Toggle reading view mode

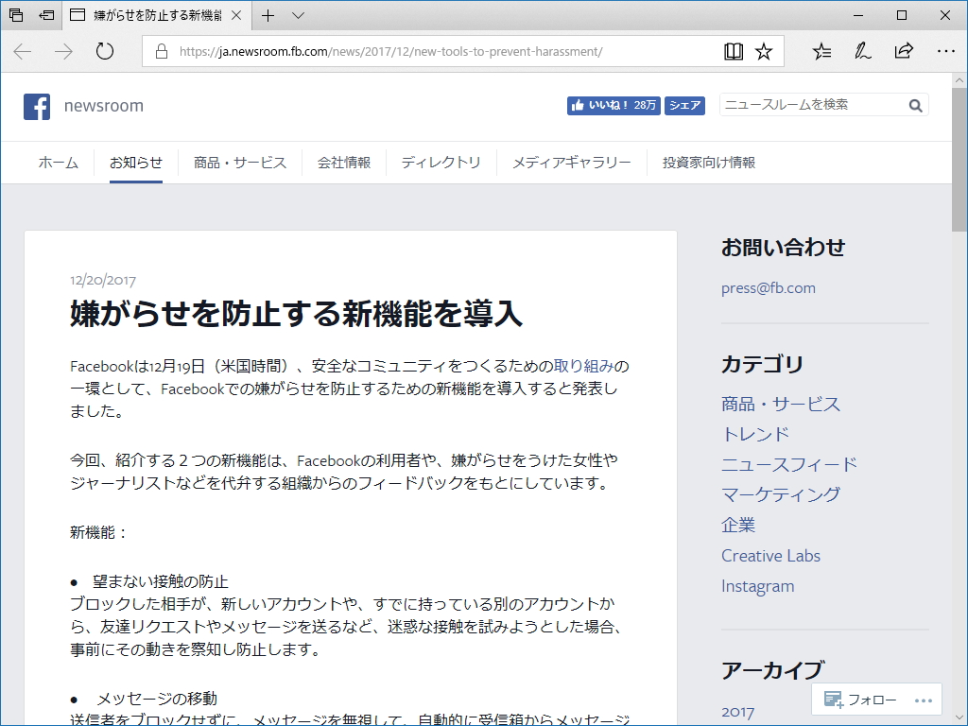click(x=734, y=51)
